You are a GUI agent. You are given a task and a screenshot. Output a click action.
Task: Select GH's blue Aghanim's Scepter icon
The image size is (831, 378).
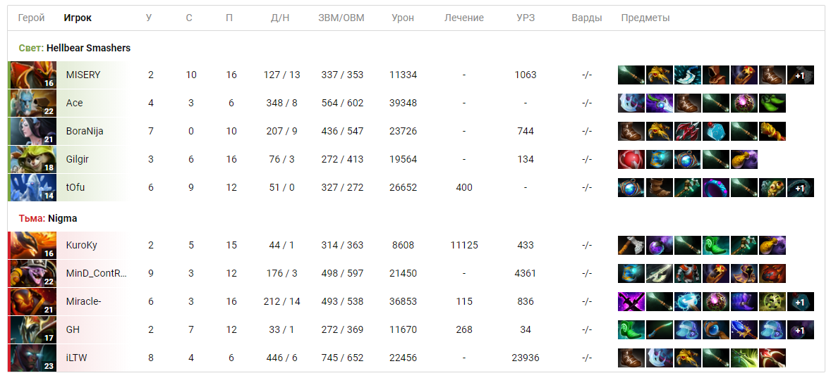(744, 329)
